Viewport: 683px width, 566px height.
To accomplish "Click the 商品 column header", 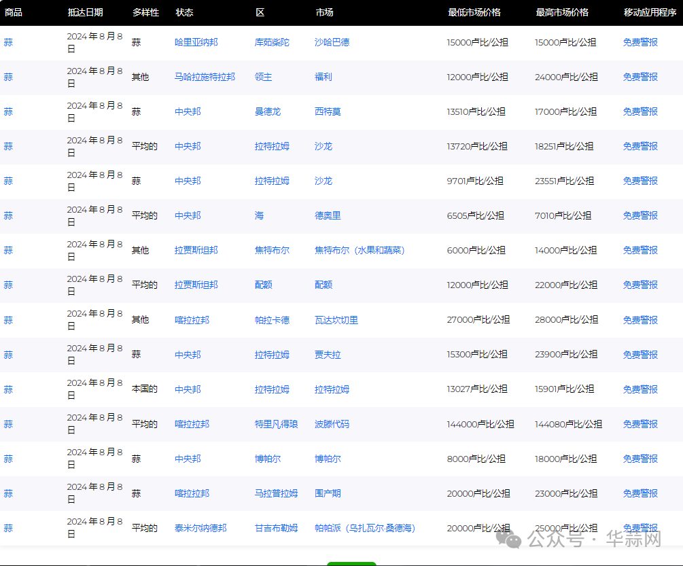I will pyautogui.click(x=13, y=12).
